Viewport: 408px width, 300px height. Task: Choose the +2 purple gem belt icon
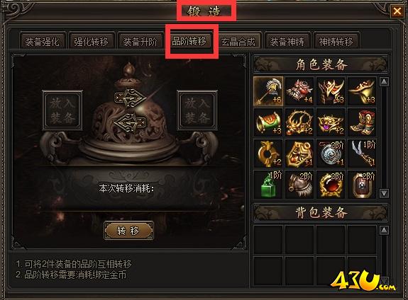[x=331, y=122]
